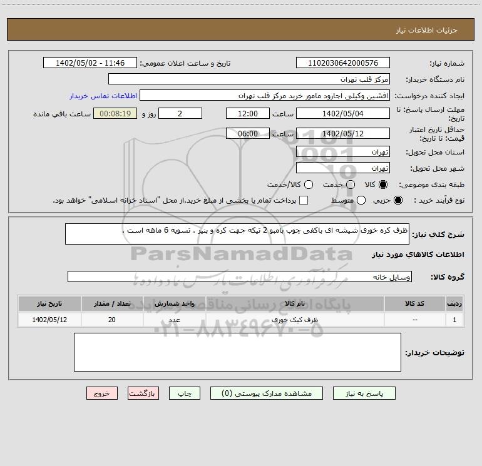482x466 pixels.
Task: Click the تعداد / مقدار column header
Action: point(112,303)
